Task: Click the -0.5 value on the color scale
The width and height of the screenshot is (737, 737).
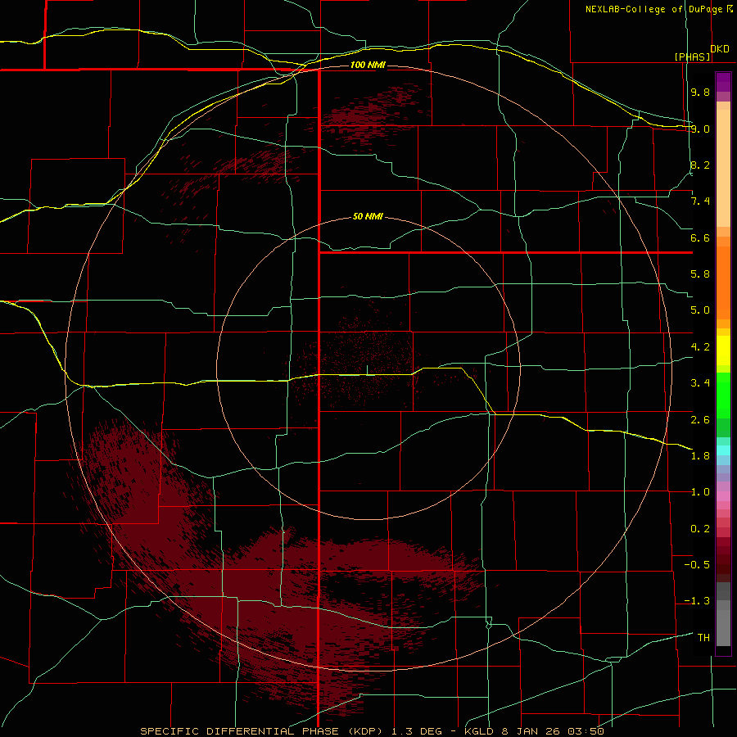Action: (697, 565)
